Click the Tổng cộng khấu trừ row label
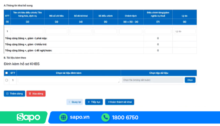 pyautogui.click(x=26, y=45)
